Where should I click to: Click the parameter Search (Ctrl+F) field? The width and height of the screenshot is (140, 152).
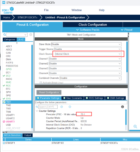click(x=48, y=107)
